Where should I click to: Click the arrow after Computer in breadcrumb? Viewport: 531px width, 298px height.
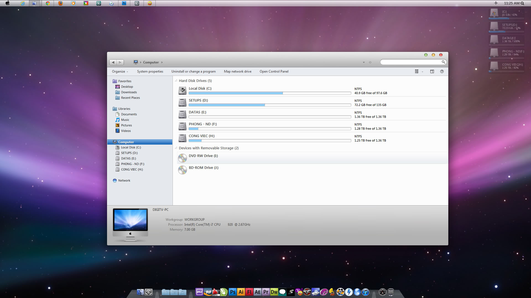(x=162, y=62)
